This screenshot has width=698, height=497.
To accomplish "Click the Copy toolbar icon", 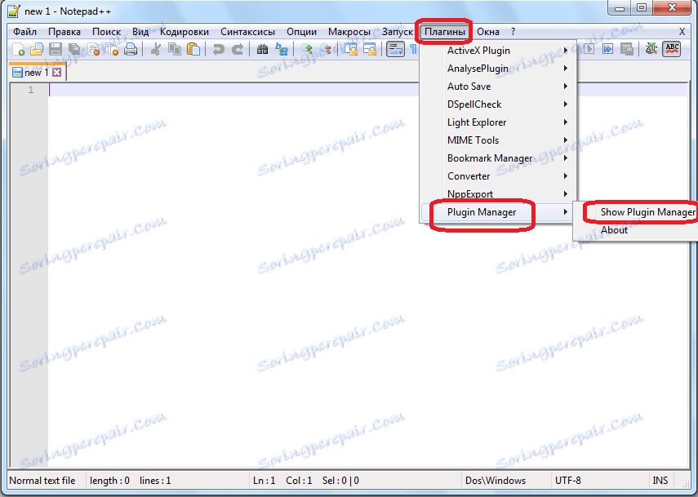I will pyautogui.click(x=175, y=49).
